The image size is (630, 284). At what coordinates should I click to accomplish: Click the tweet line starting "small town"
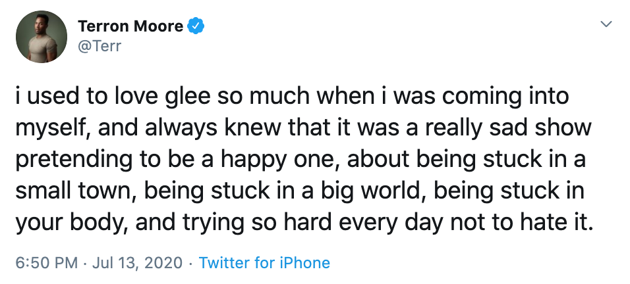pos(300,191)
